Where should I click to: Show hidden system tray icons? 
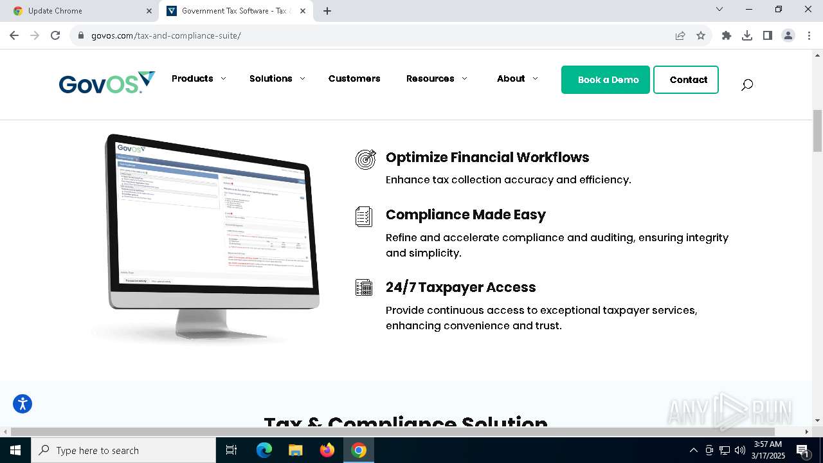[x=693, y=450]
